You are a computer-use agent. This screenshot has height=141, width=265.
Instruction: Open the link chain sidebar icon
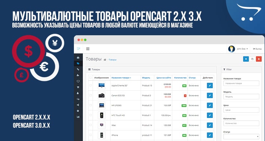coord(78,69)
